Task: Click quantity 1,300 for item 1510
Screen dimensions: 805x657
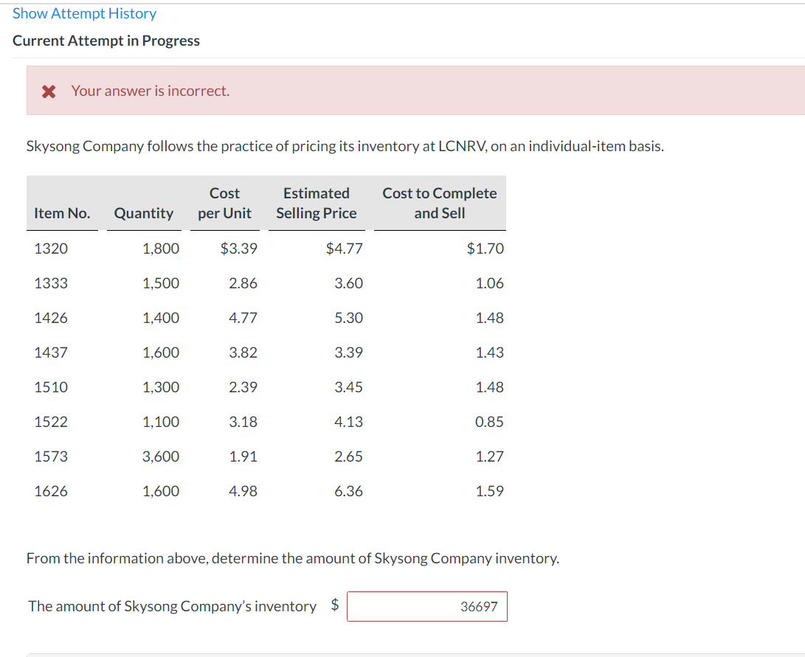Action: coord(161,386)
